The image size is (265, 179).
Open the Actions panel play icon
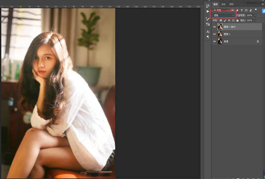[x=207, y=11]
